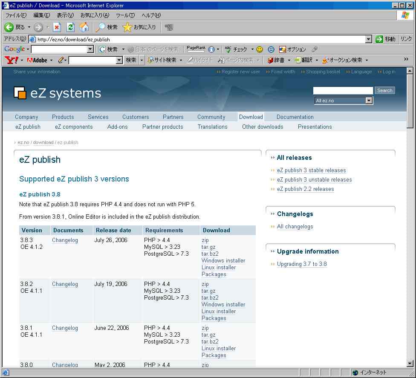Viewport: 416px width, 378px height.
Task: Click the vertical scrollbar down arrow
Action: click(410, 364)
